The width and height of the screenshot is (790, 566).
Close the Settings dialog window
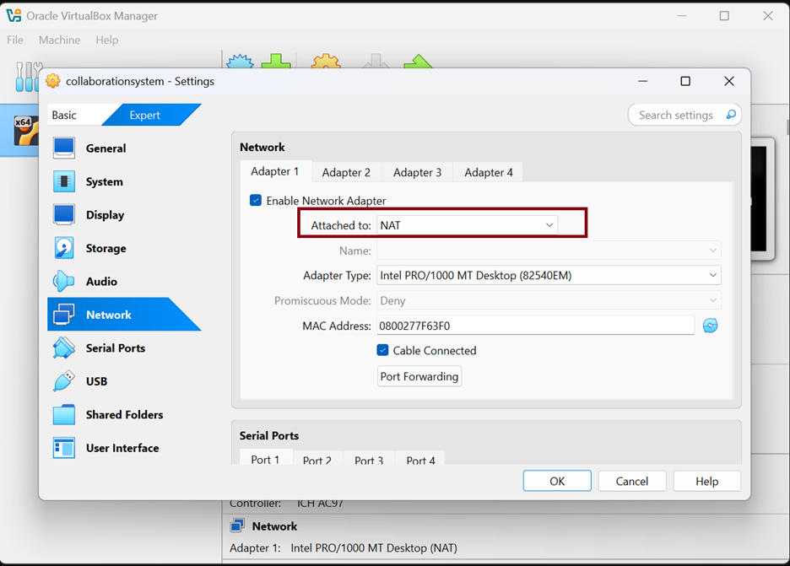click(x=728, y=81)
